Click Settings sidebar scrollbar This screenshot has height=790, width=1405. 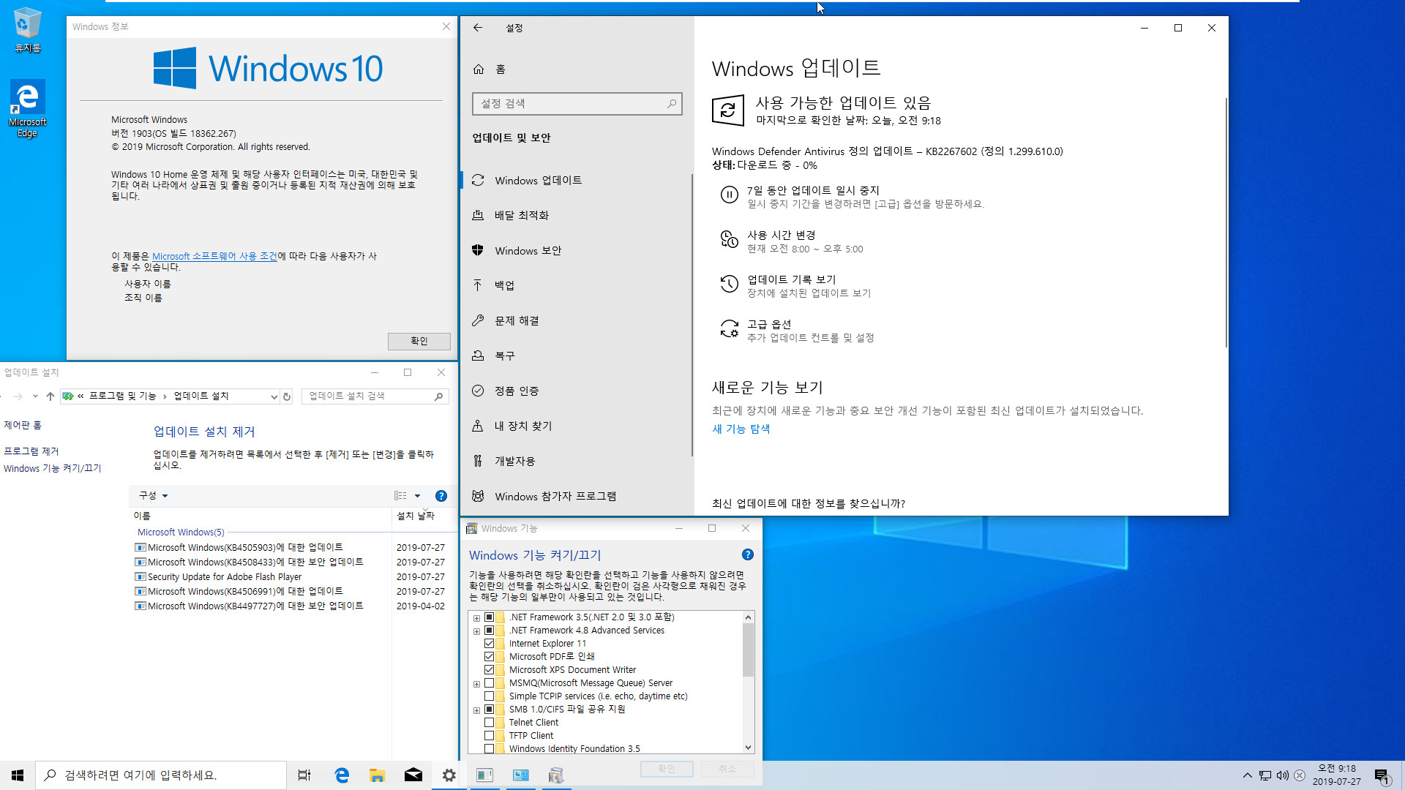click(692, 315)
